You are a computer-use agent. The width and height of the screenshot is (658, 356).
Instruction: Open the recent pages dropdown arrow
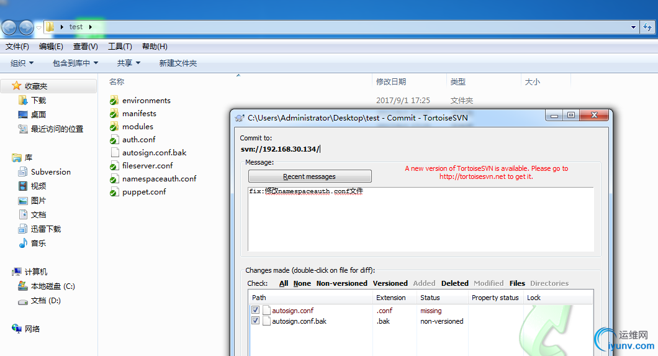(x=38, y=28)
